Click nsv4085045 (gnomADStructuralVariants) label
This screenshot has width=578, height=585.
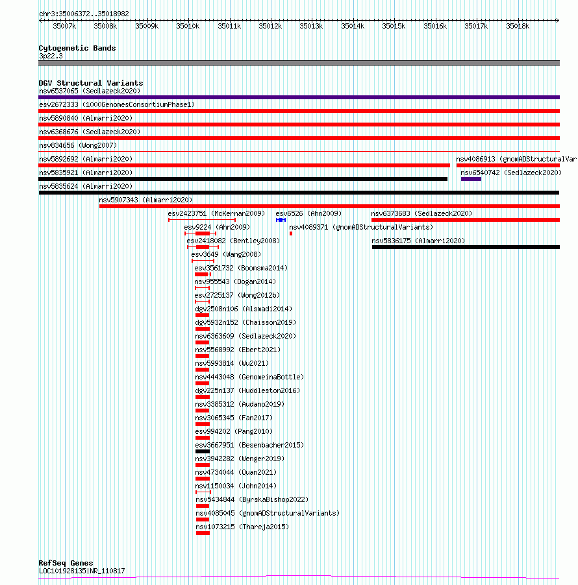coord(268,514)
